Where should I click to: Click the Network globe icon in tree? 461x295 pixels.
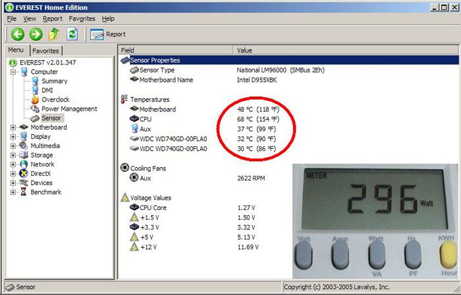tap(24, 164)
